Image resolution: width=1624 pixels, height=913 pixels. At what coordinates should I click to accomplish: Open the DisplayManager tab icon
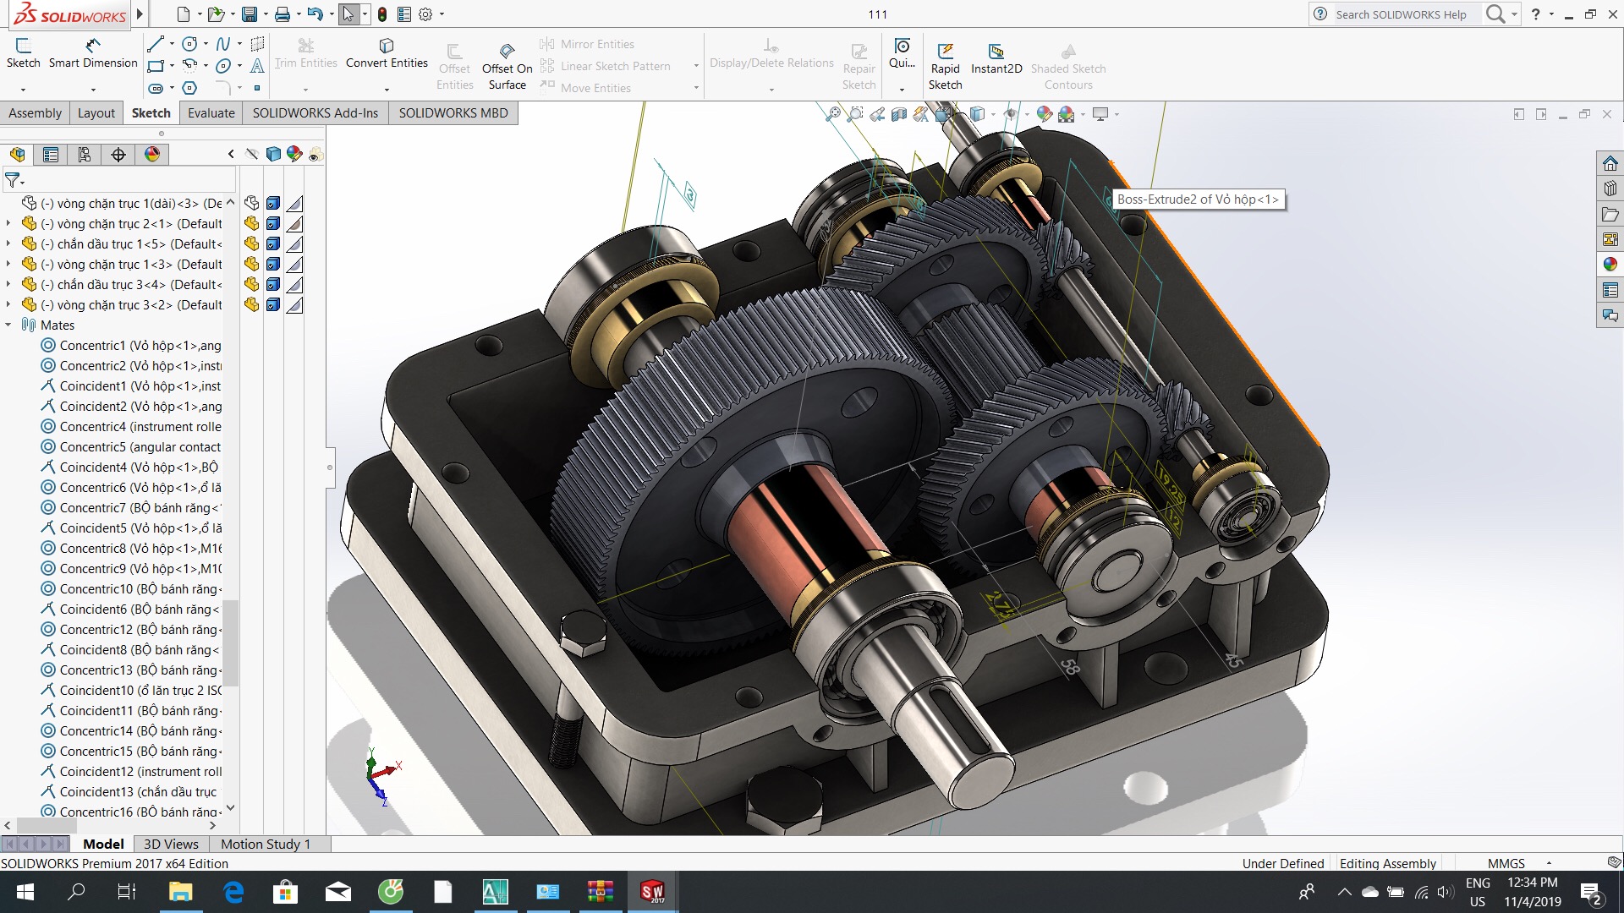coord(152,155)
